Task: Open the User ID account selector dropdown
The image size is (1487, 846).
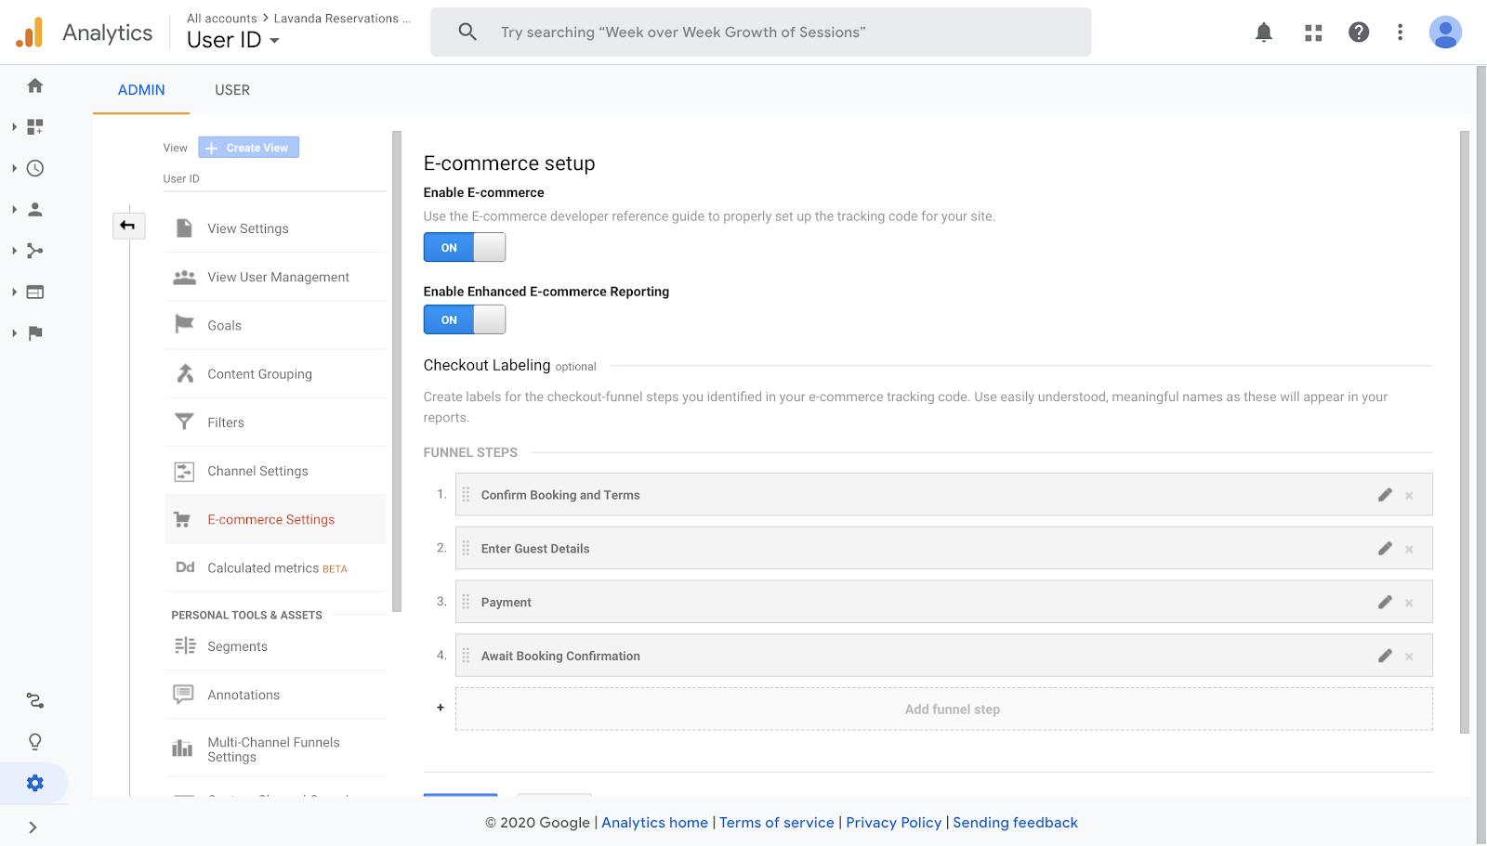Action: click(x=233, y=40)
